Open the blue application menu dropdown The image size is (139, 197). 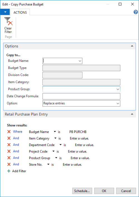tap(5, 12)
